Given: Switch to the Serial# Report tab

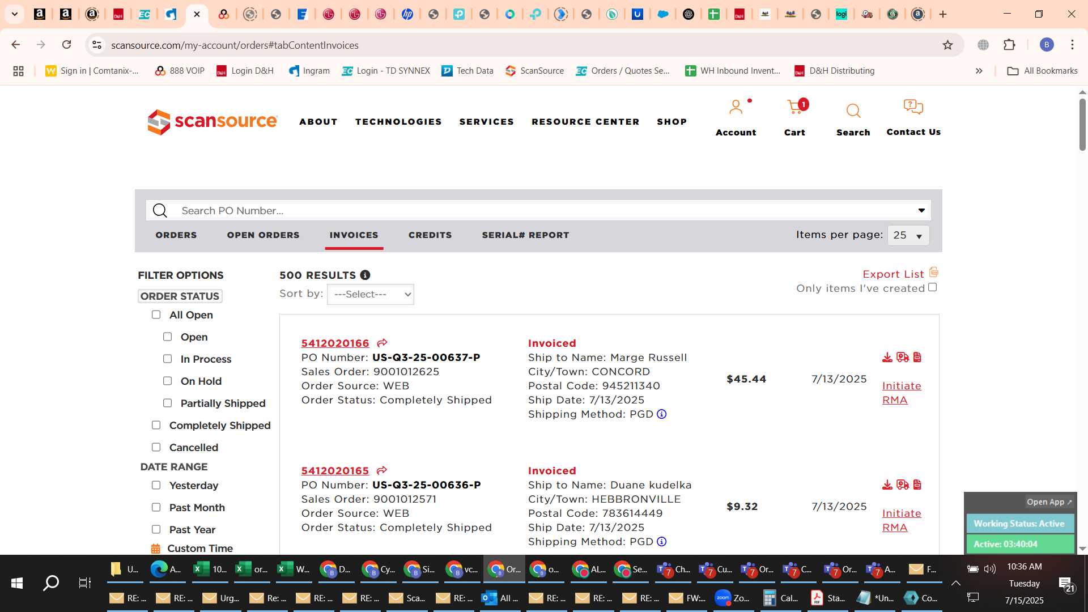Looking at the screenshot, I should (x=525, y=235).
